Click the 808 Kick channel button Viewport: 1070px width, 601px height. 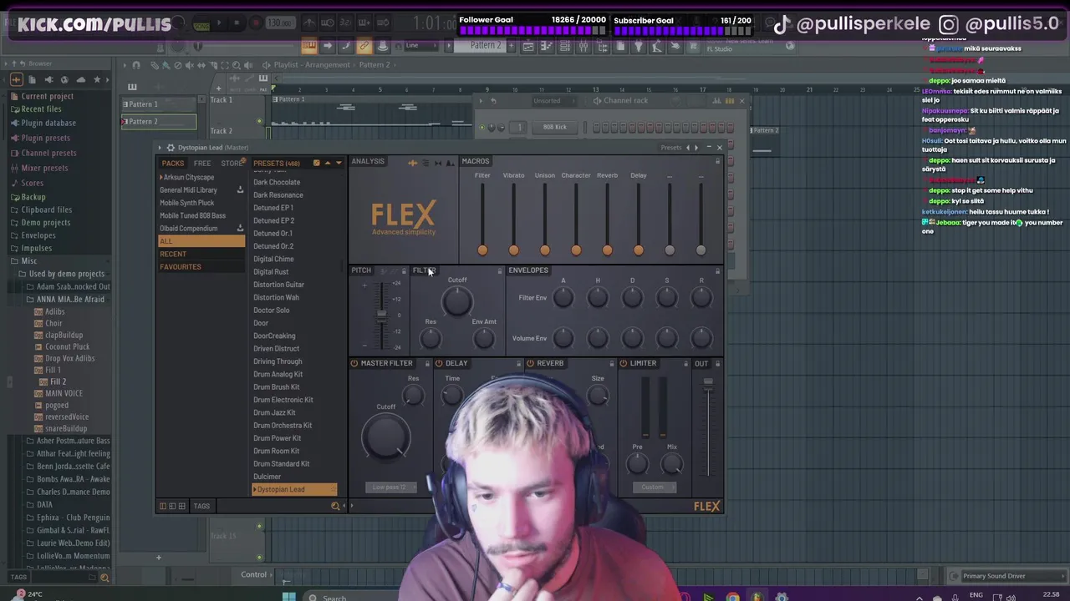coord(554,128)
